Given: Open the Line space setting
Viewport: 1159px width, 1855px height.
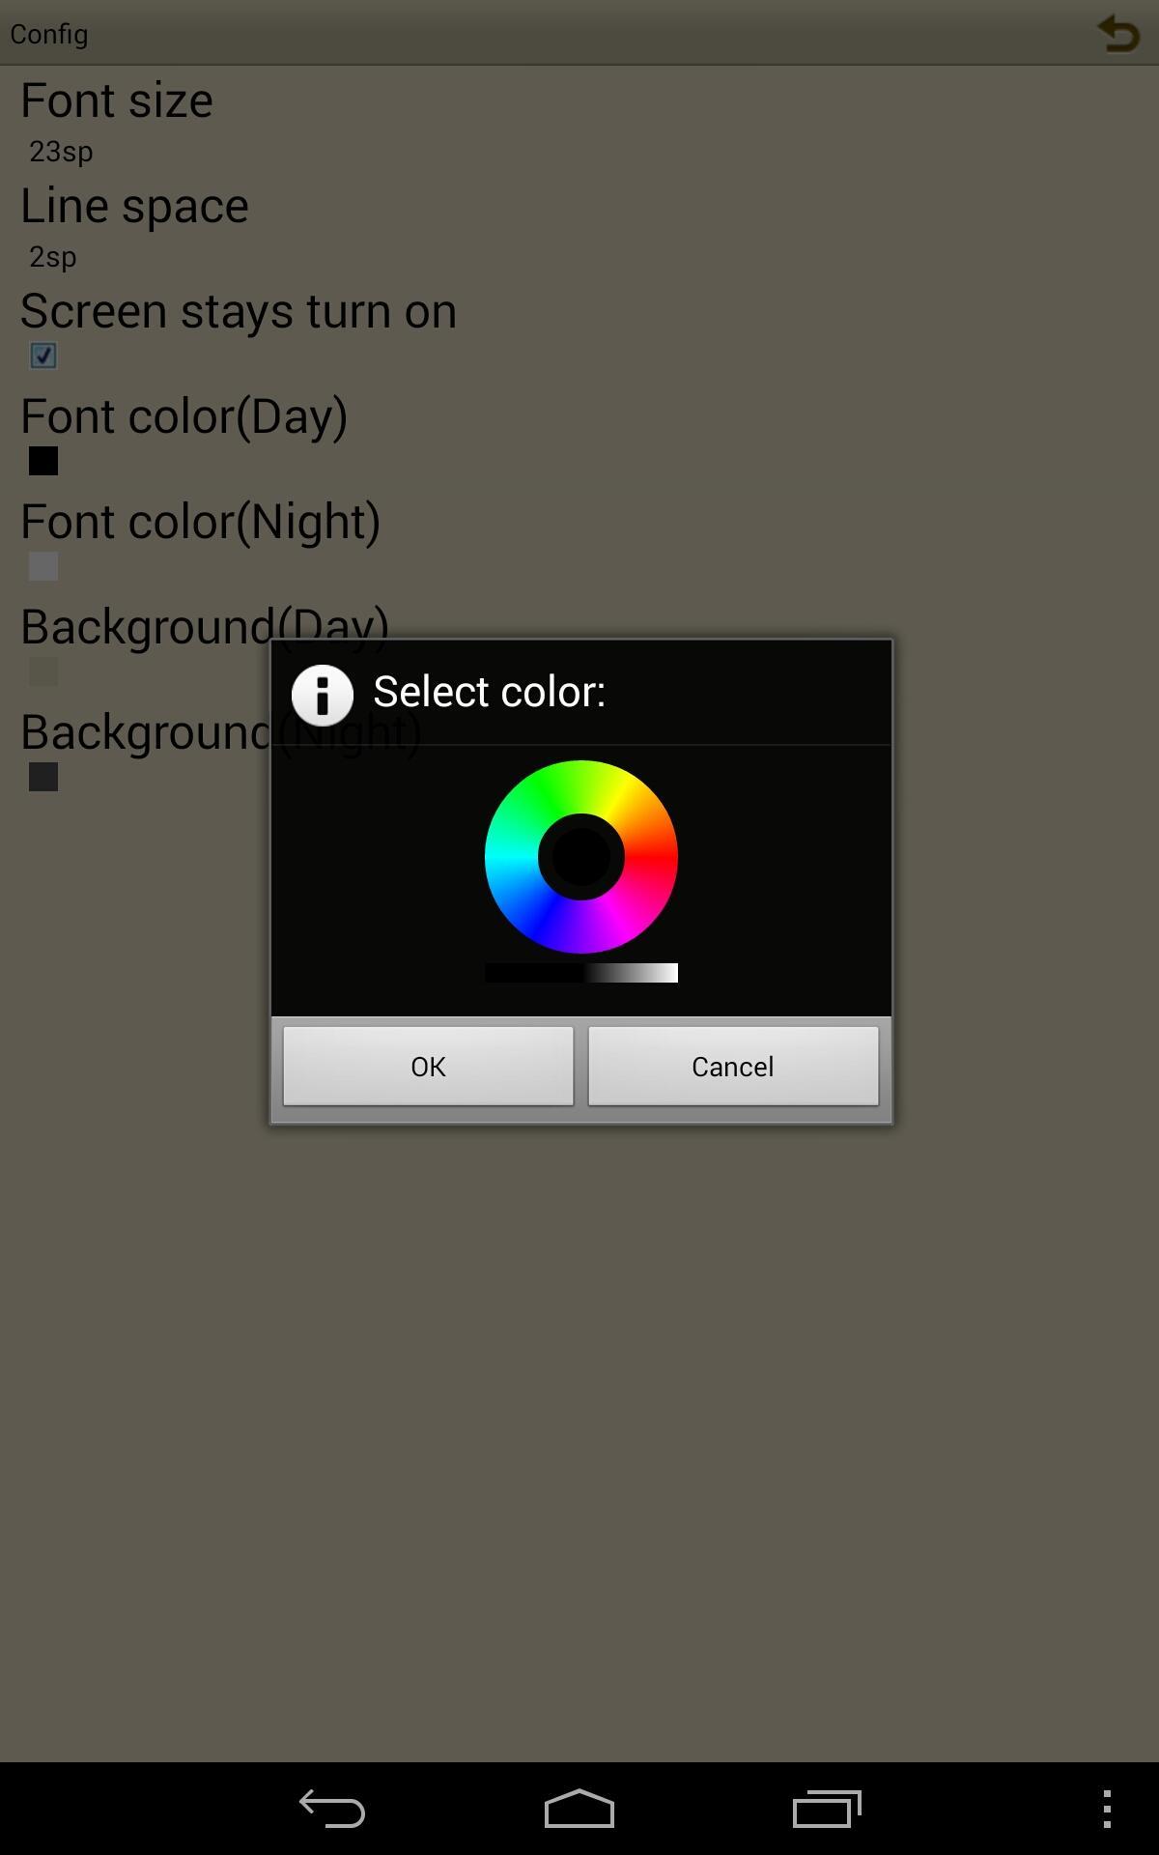Looking at the screenshot, I should click(x=579, y=224).
